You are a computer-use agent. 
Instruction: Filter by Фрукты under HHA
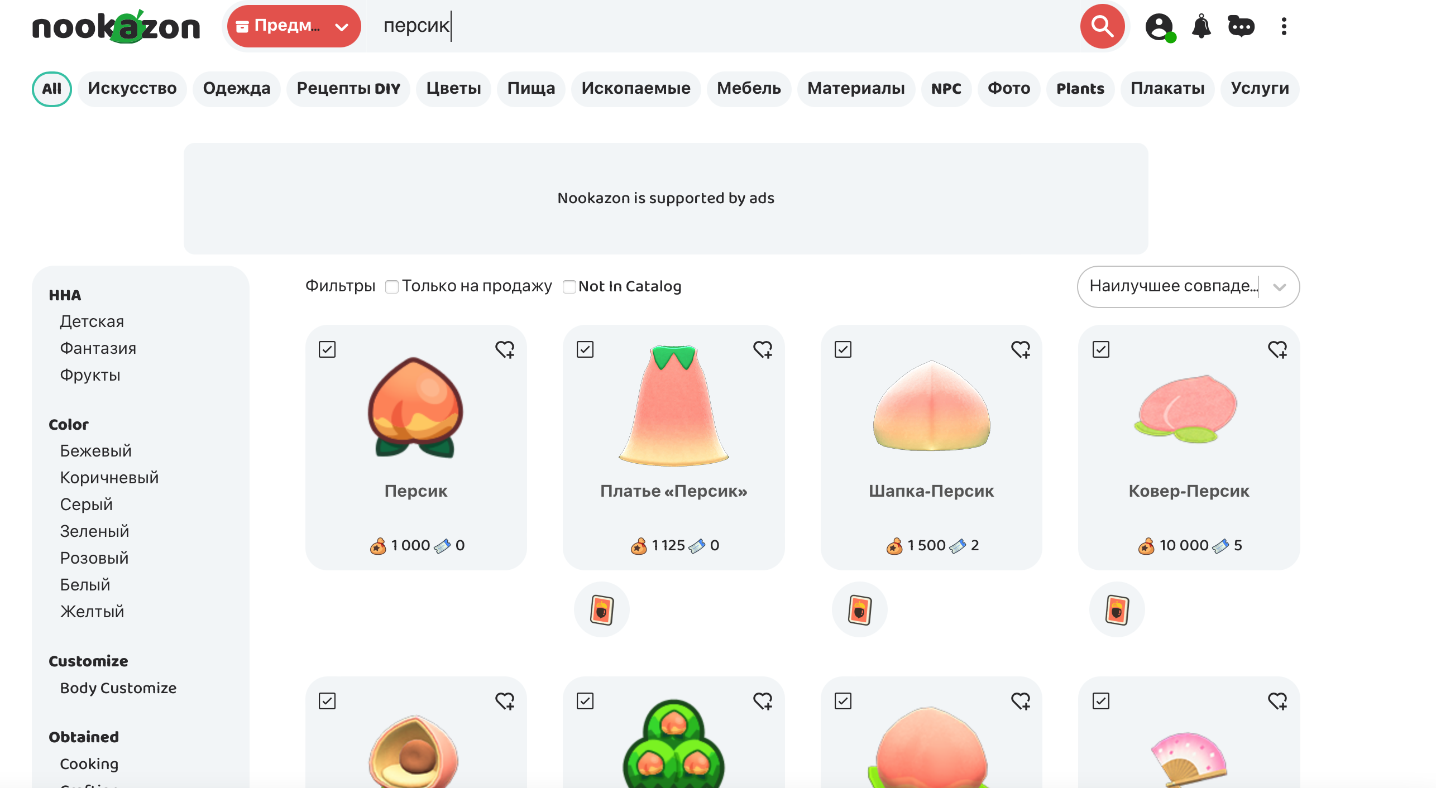90,374
